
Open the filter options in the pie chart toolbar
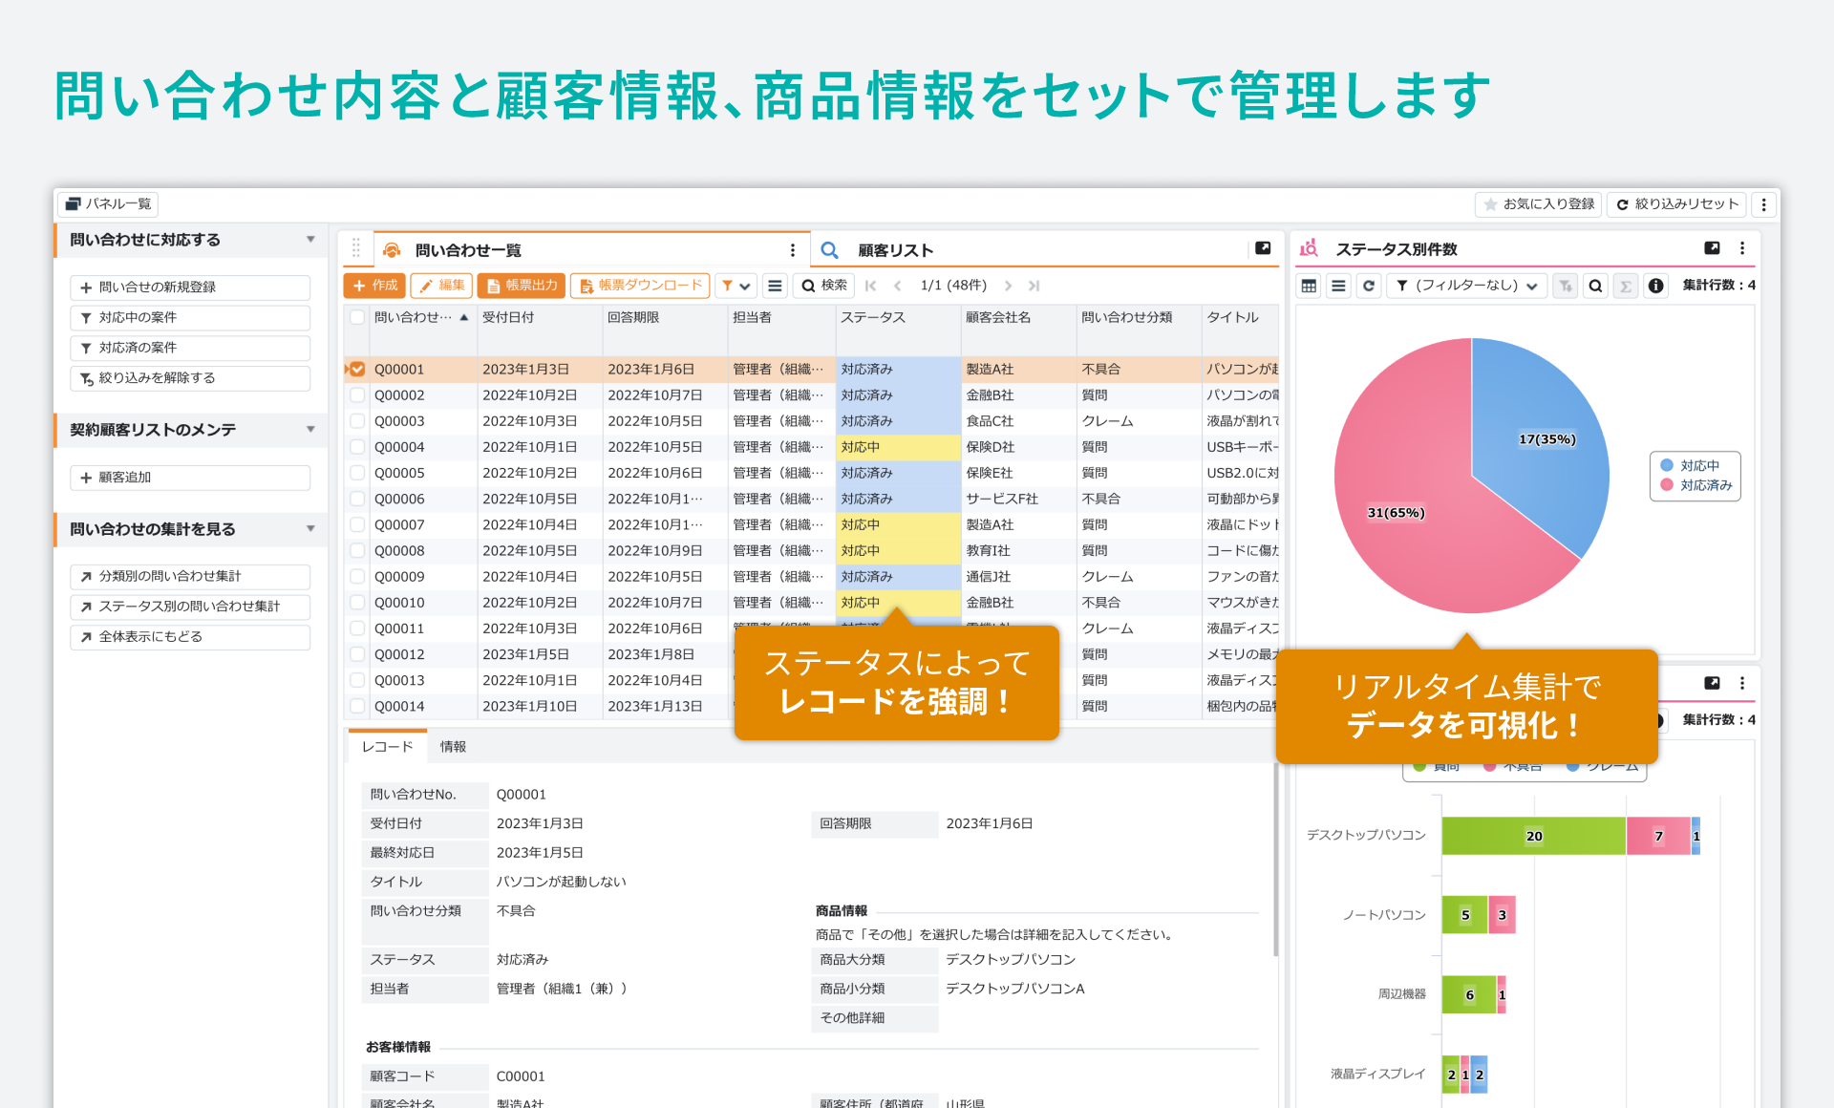pos(1402,287)
